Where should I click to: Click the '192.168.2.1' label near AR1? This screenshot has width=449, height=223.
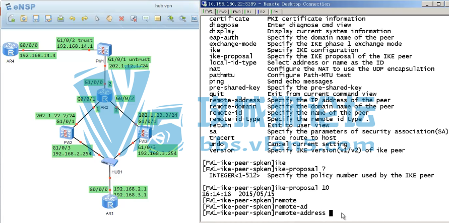pyautogui.click(x=131, y=189)
